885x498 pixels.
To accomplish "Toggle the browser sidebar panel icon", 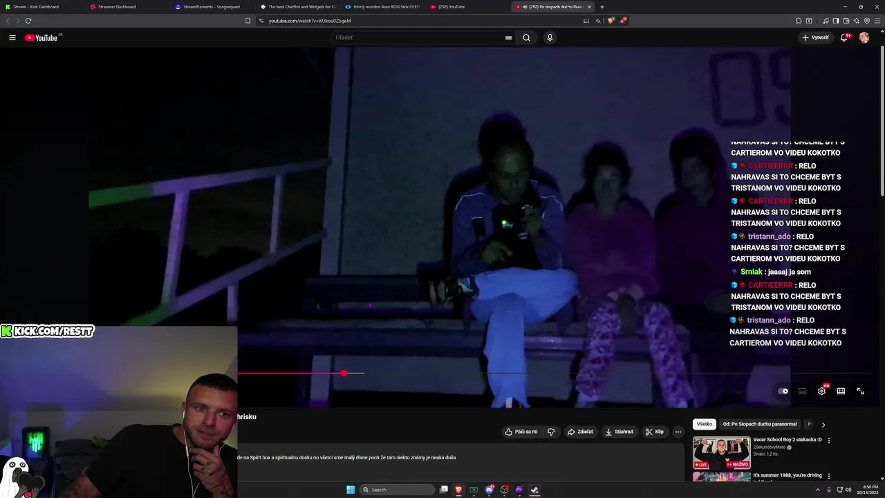I will tap(836, 21).
